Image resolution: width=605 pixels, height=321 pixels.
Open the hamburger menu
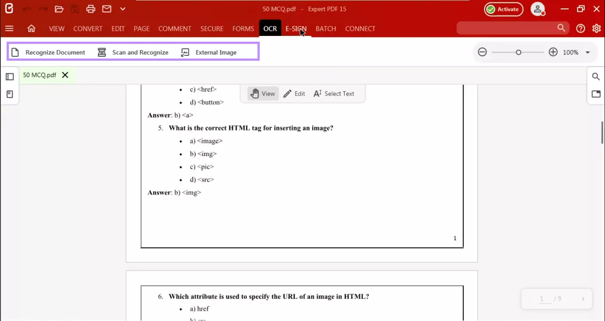(9, 28)
